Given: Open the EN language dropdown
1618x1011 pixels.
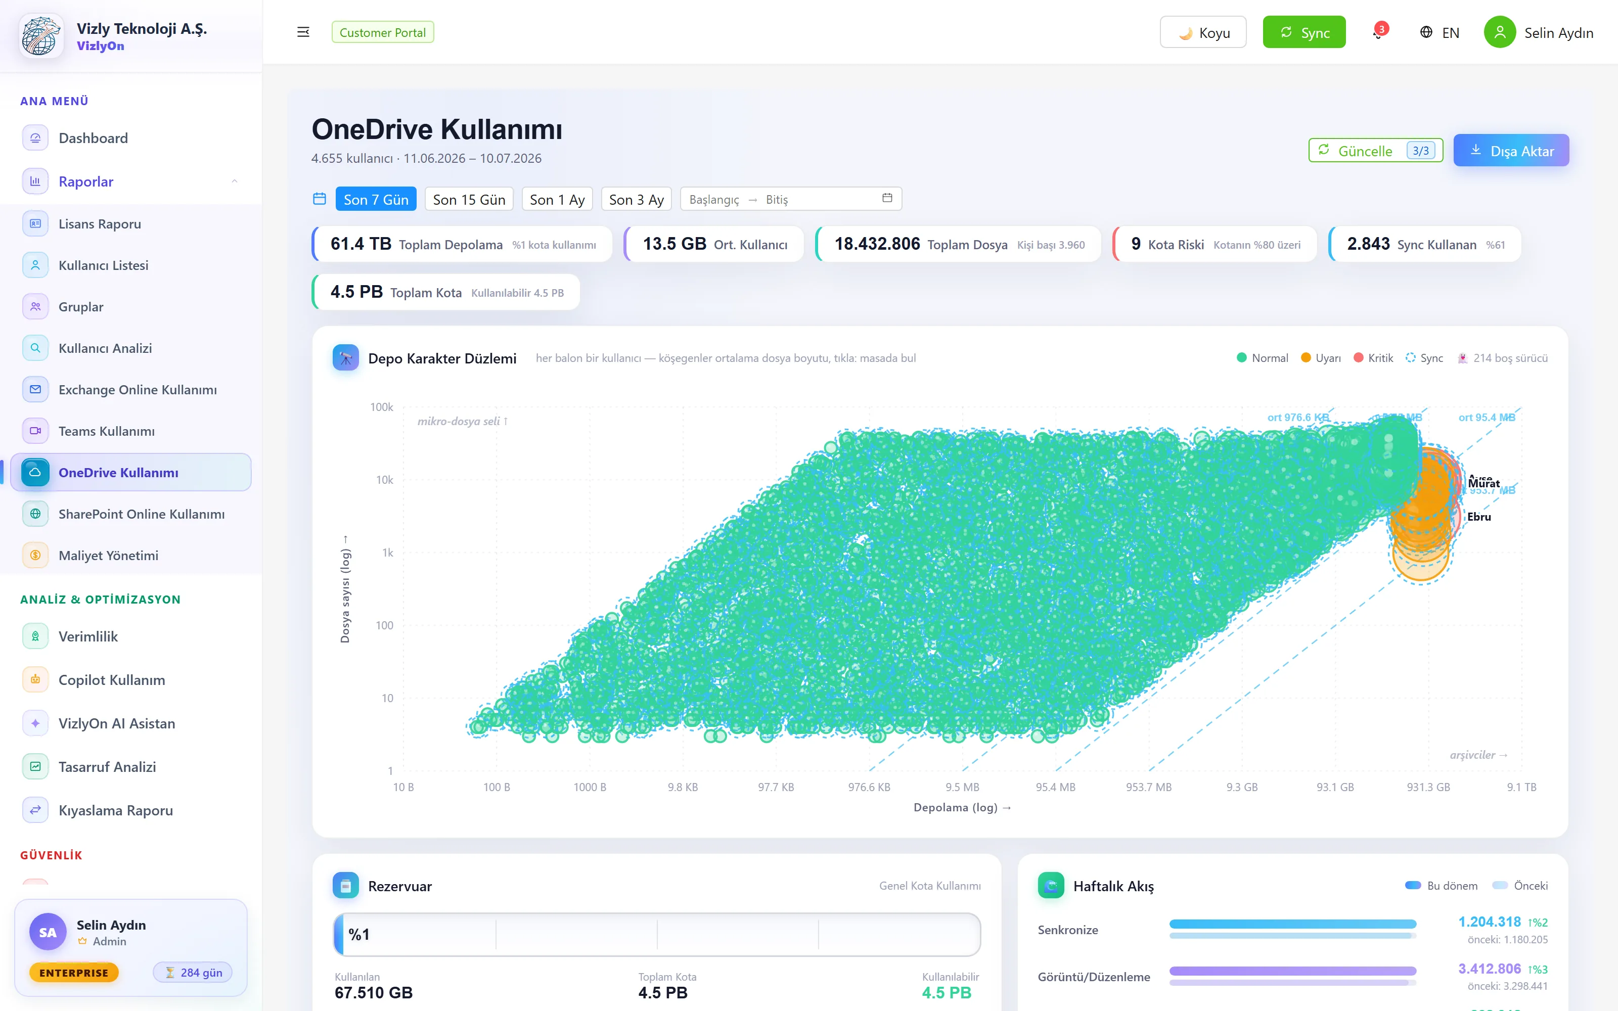Looking at the screenshot, I should point(1440,32).
